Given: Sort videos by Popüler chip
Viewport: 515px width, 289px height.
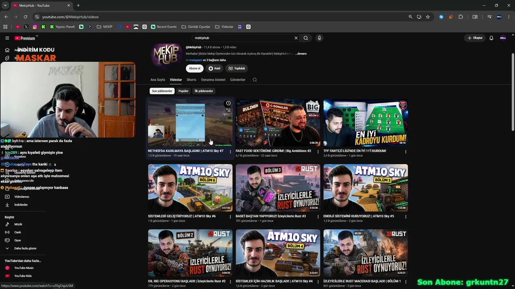Looking at the screenshot, I should pyautogui.click(x=183, y=91).
